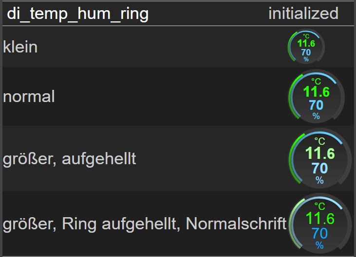Click the pale green 11.6 in aufgehellt gauge

click(320, 154)
